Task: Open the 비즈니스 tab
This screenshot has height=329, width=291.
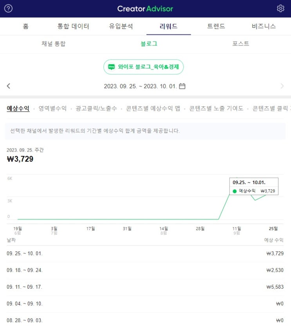Action: pos(264,27)
